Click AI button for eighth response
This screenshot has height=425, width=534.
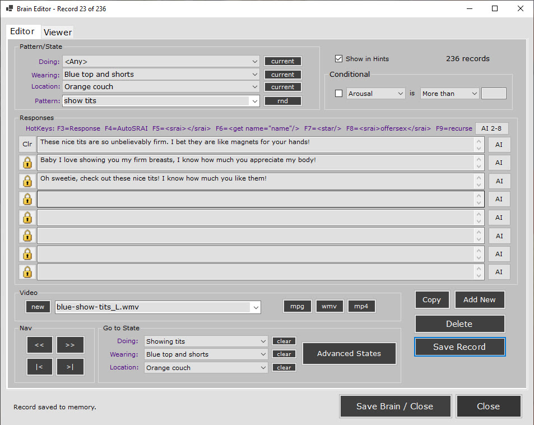click(x=499, y=272)
